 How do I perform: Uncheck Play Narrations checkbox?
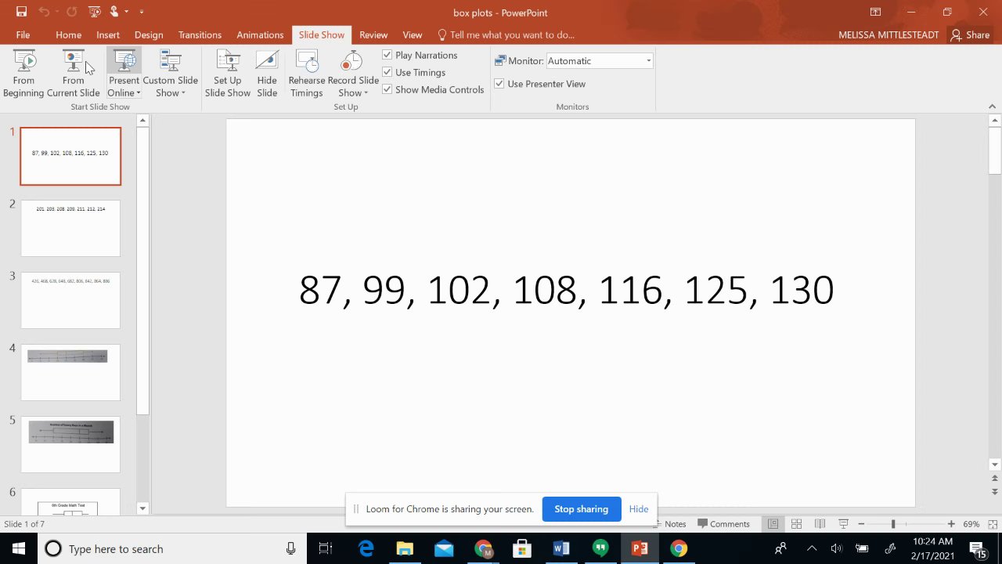click(387, 55)
